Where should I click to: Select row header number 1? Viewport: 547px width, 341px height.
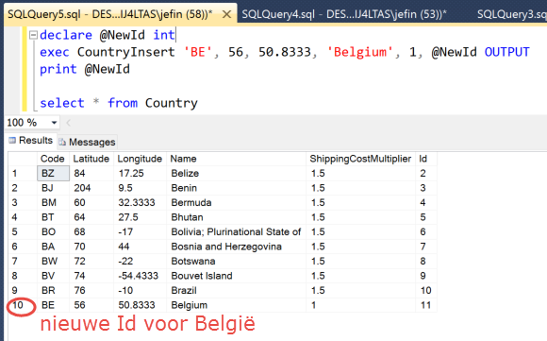[x=23, y=173]
